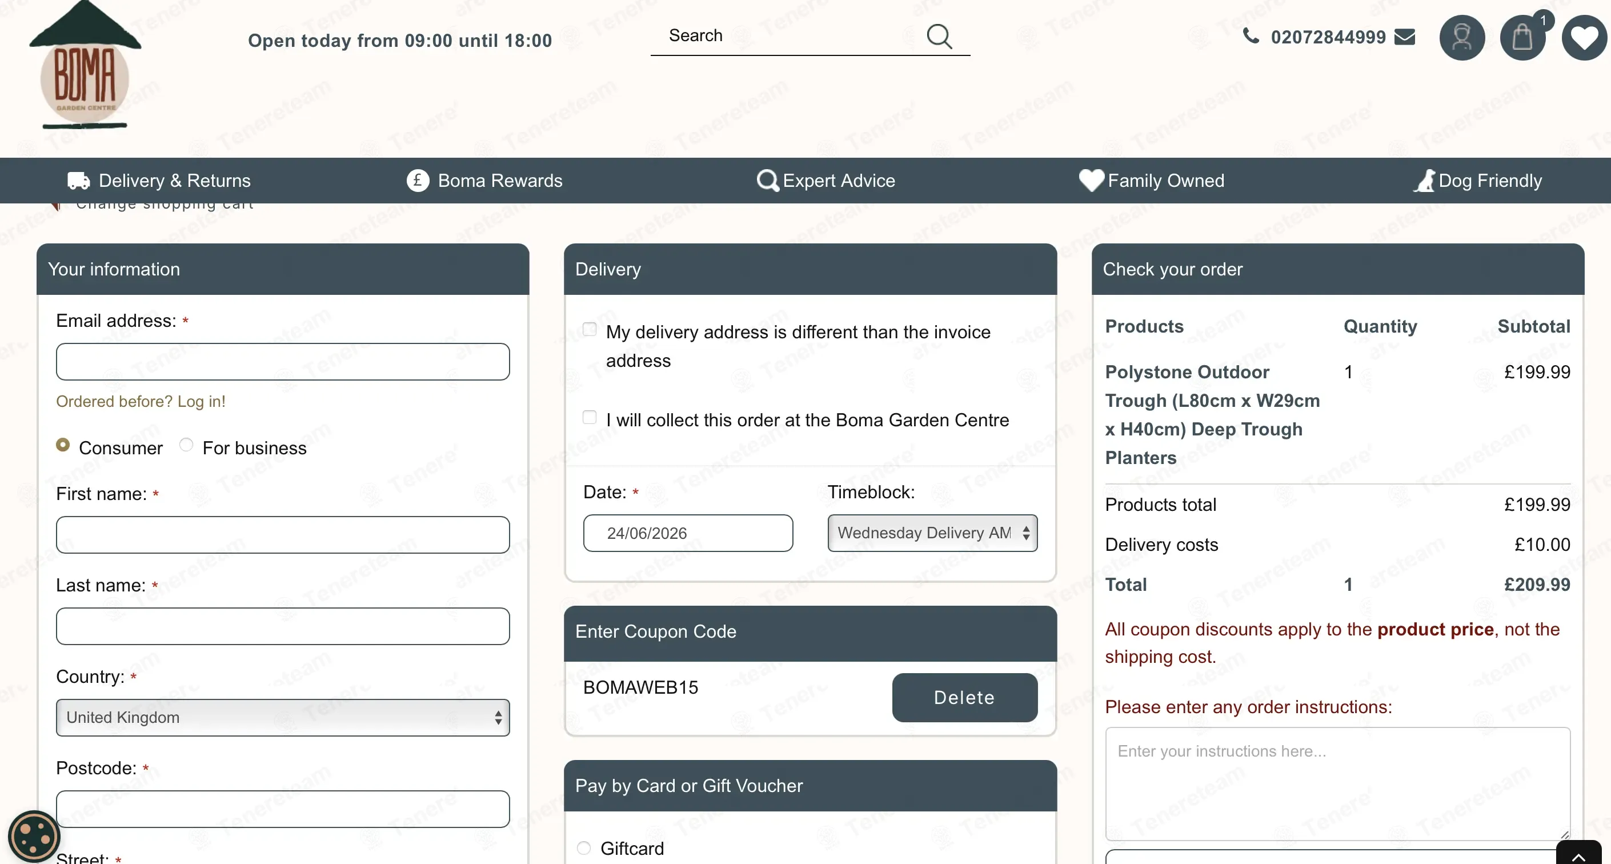Open the email envelope icon

click(x=1405, y=37)
